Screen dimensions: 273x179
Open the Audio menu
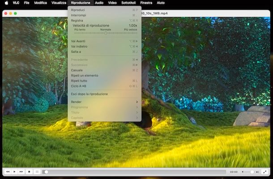[x=99, y=3]
